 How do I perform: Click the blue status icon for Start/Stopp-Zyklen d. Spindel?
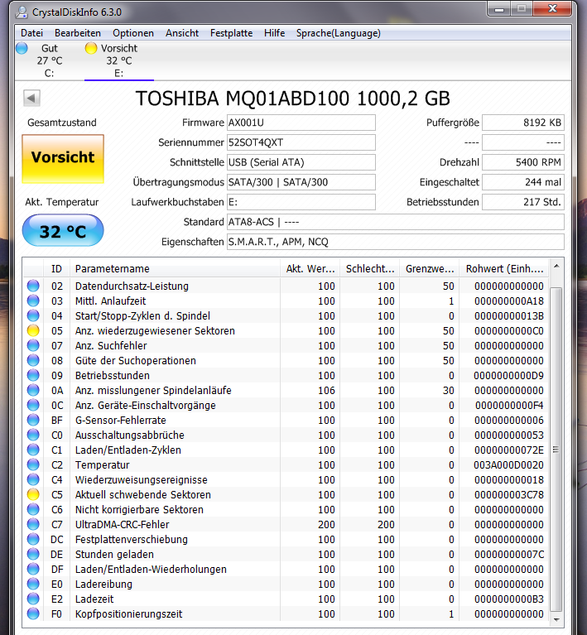[33, 316]
